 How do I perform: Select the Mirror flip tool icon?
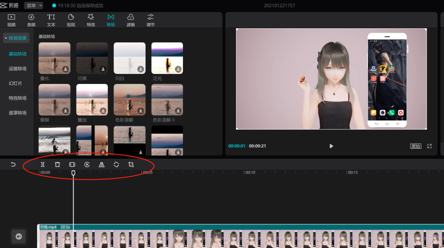tap(102, 165)
